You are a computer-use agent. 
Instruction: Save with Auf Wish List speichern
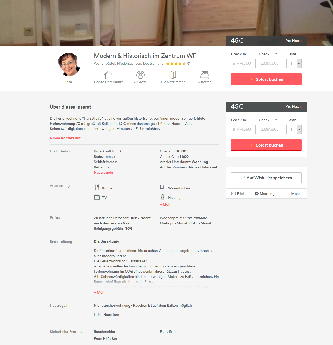[x=266, y=178]
